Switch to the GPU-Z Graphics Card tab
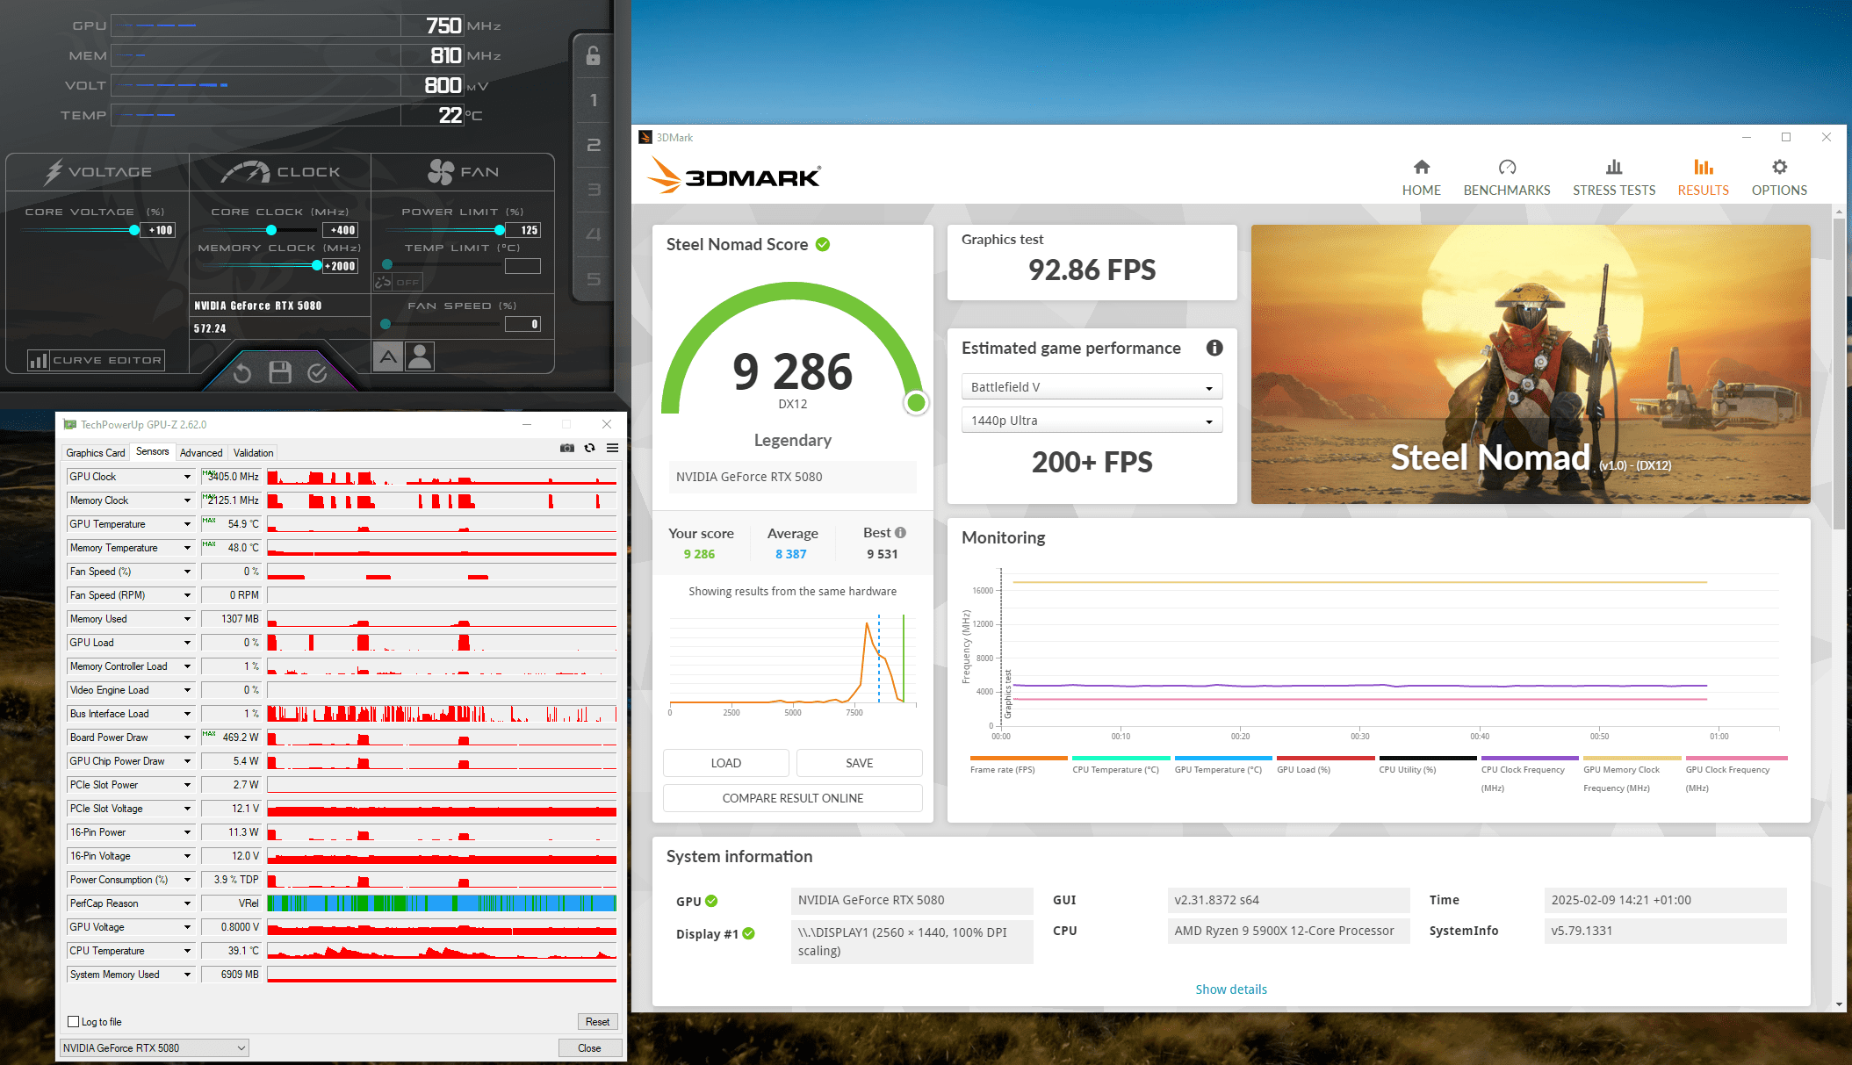This screenshot has width=1852, height=1065. 96,453
